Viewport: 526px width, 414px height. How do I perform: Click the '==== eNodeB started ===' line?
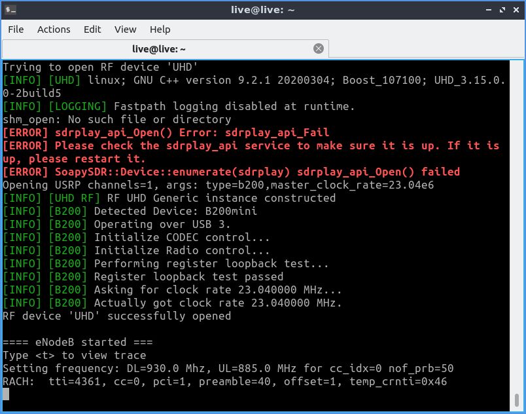coord(78,342)
